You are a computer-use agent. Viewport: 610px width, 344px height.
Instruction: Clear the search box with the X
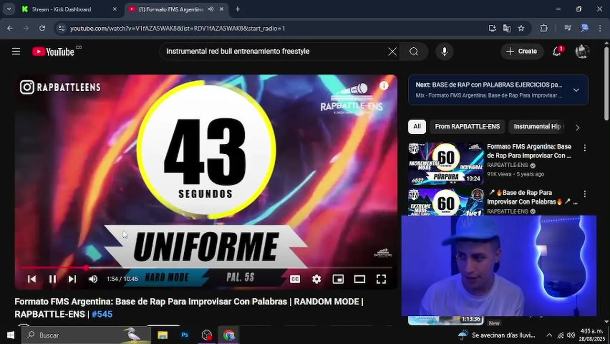pos(392,52)
